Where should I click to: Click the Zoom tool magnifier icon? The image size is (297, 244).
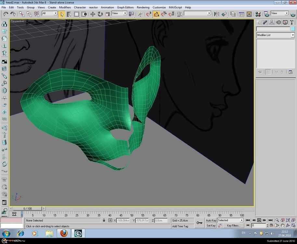(277, 220)
